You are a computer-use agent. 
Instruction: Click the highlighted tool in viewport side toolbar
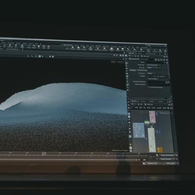127,63
